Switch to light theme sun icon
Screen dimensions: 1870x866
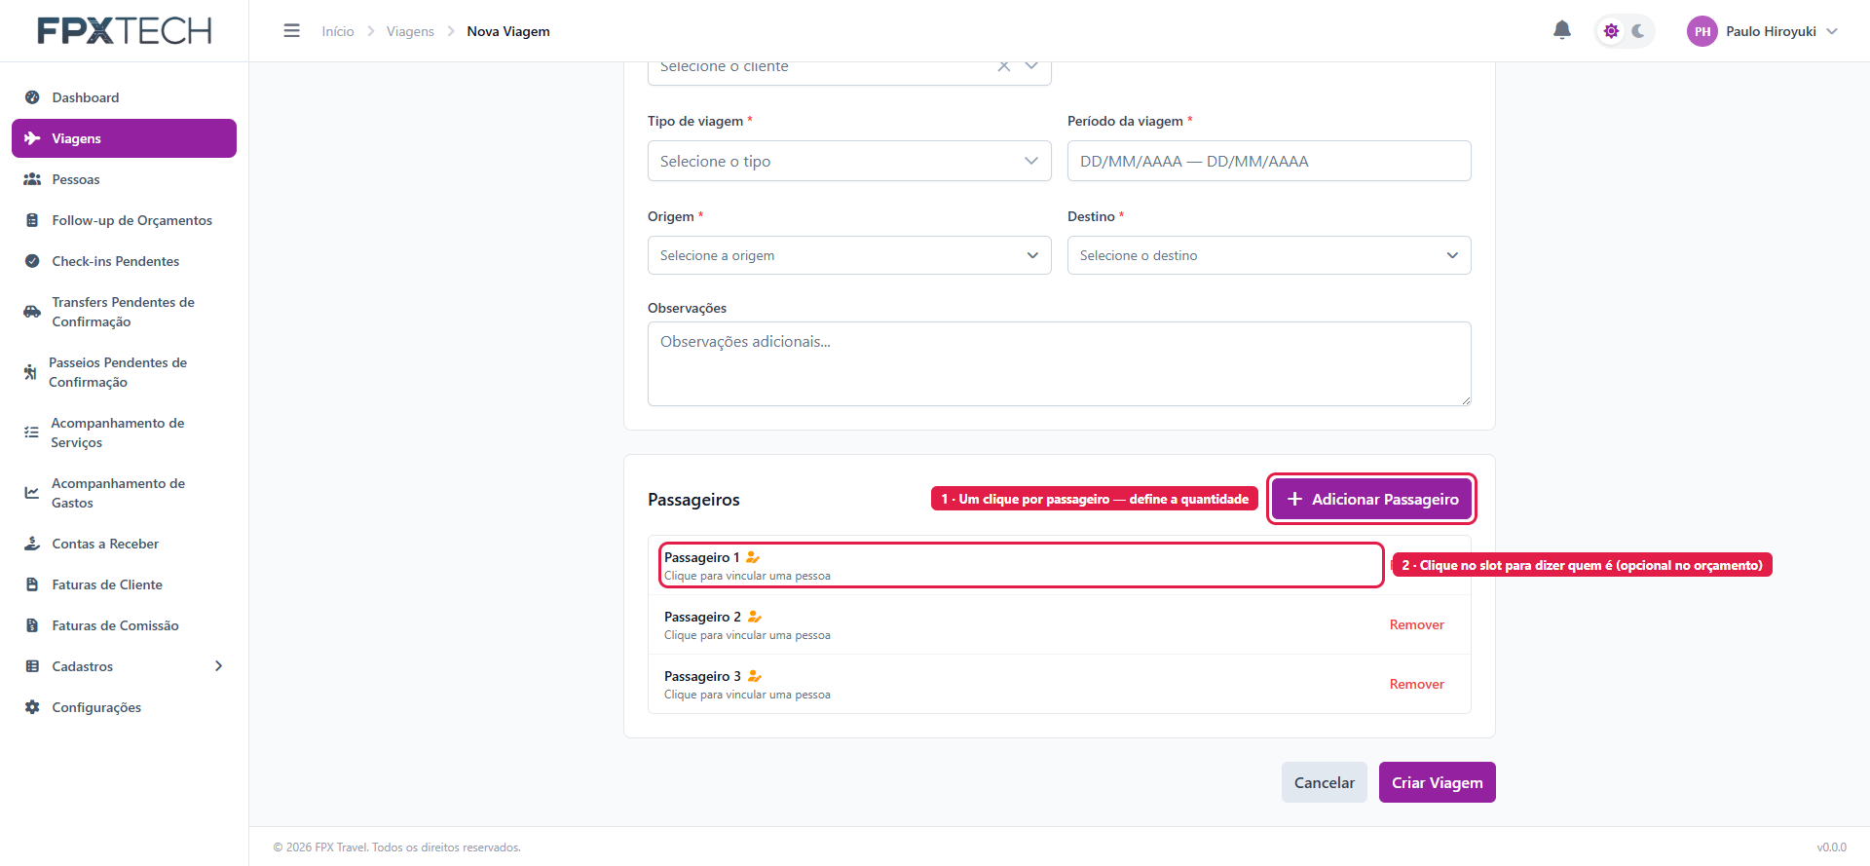(1611, 31)
